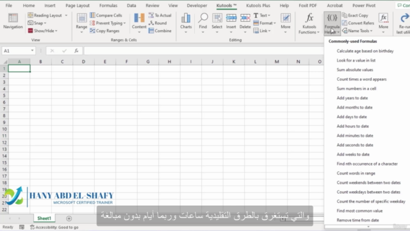Image resolution: width=410 pixels, height=231 pixels.
Task: Select Look for a value in list
Action: [x=356, y=60]
